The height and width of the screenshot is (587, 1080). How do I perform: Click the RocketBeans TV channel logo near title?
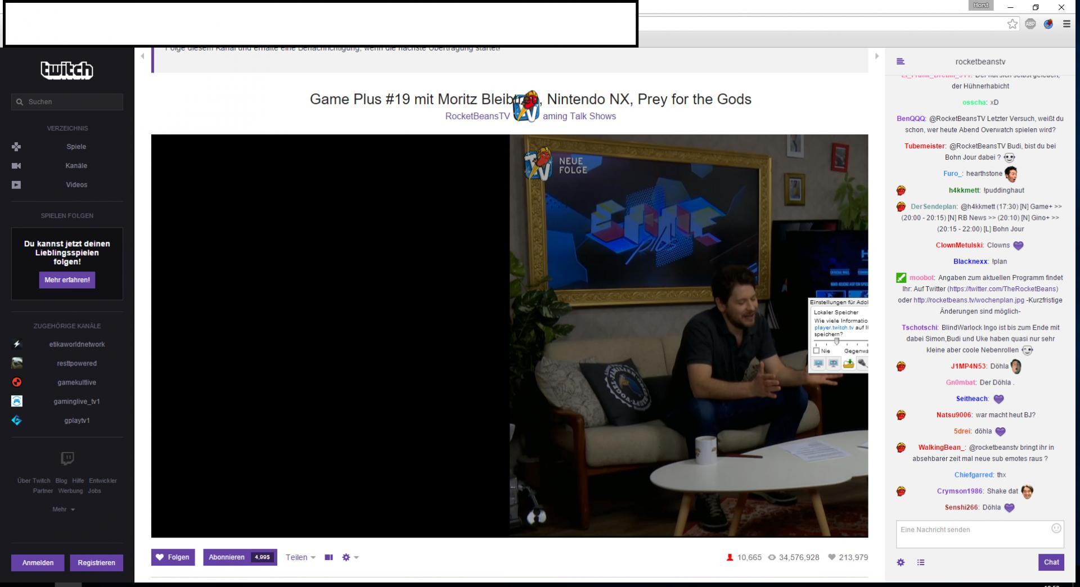coord(526,106)
